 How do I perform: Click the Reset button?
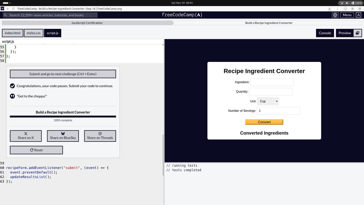click(36, 150)
